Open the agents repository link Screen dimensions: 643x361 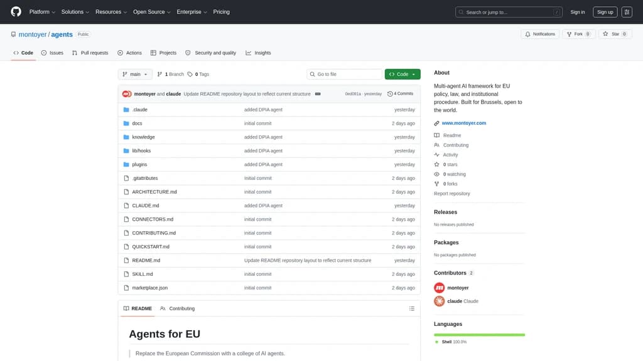pos(62,34)
